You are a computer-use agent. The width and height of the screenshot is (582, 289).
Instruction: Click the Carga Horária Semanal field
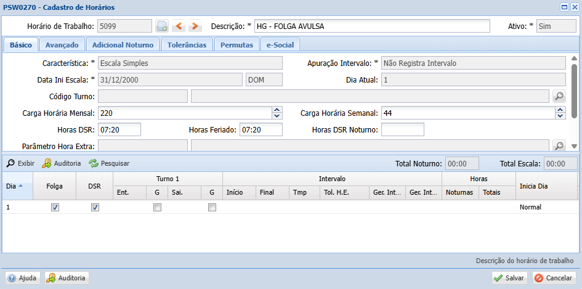point(469,113)
